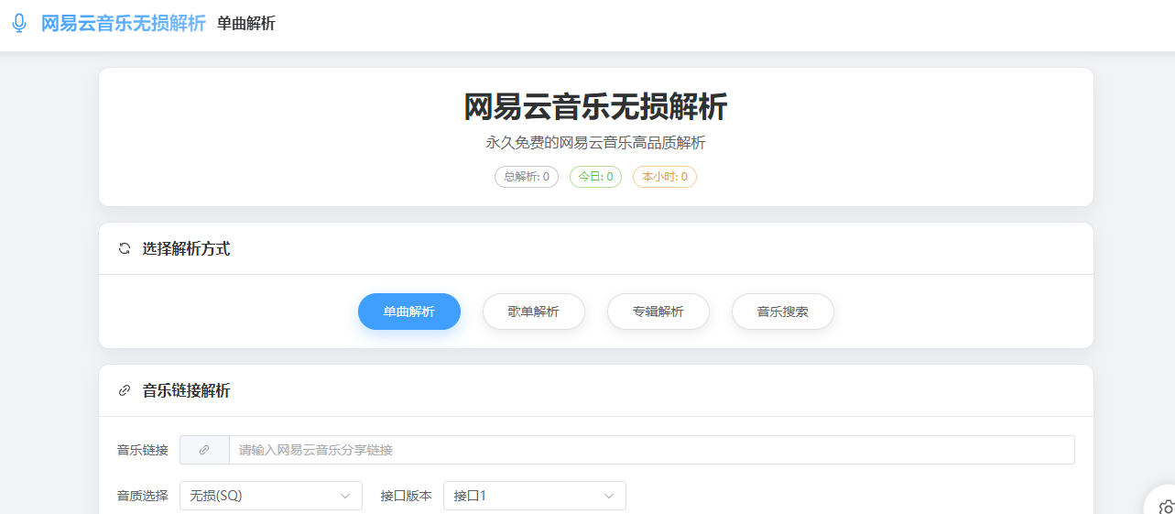This screenshot has width=1175, height=514.
Task: Open the 音质选择 dropdown showing 无损(SQ)
Action: pyautogui.click(x=271, y=496)
